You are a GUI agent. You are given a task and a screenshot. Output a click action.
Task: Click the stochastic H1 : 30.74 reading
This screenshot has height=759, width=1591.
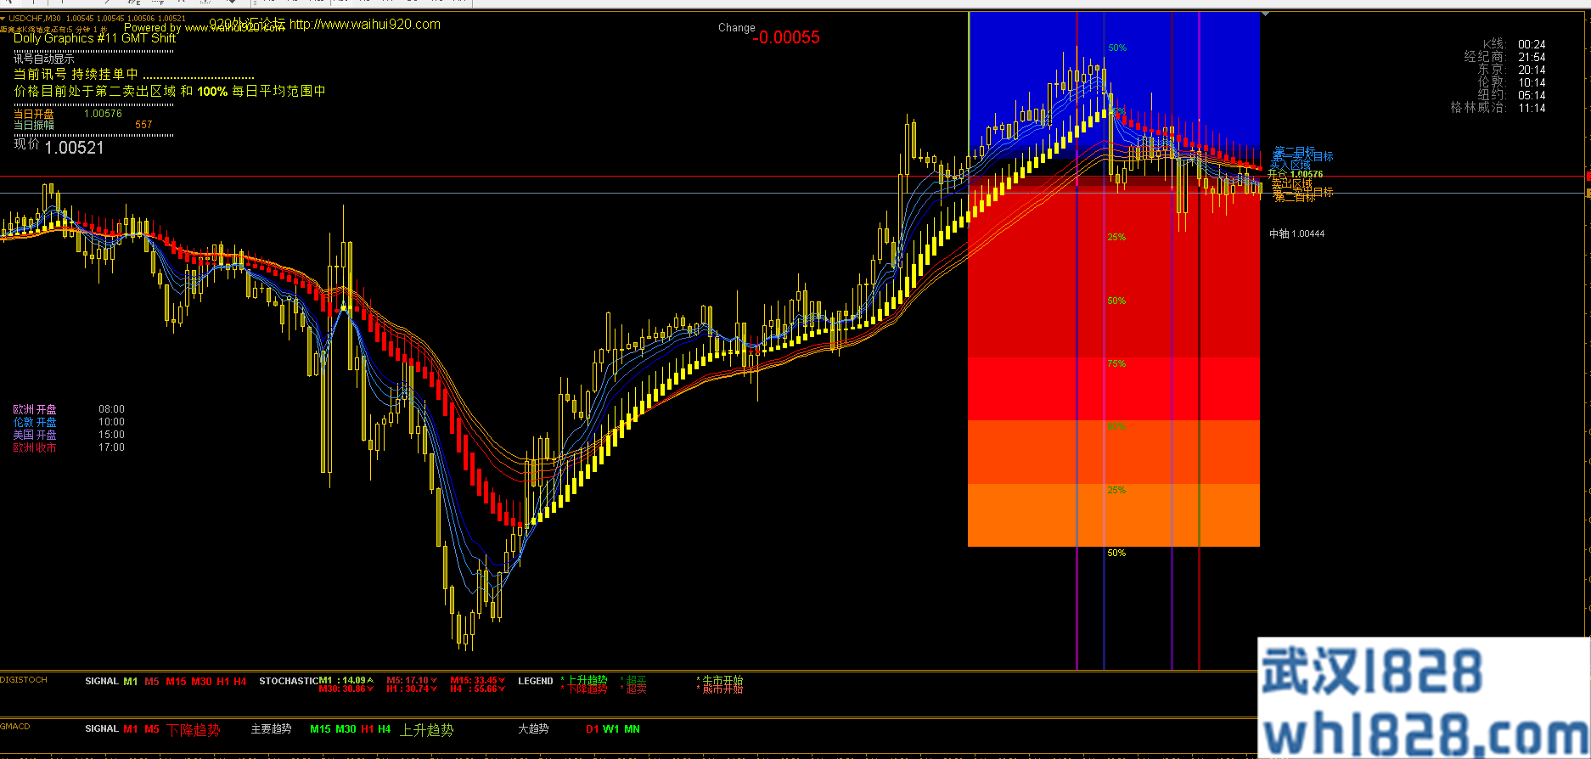tap(412, 689)
